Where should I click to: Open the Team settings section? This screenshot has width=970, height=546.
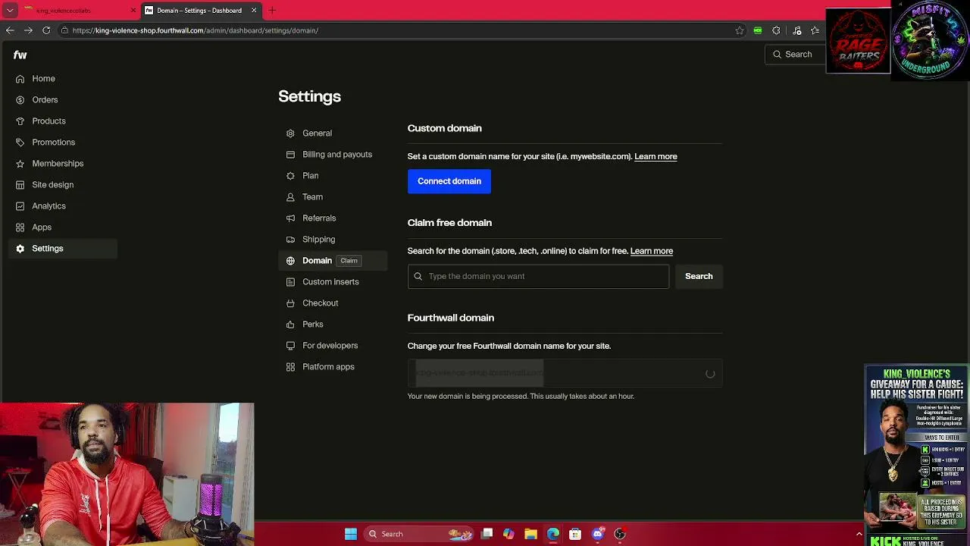(x=312, y=197)
